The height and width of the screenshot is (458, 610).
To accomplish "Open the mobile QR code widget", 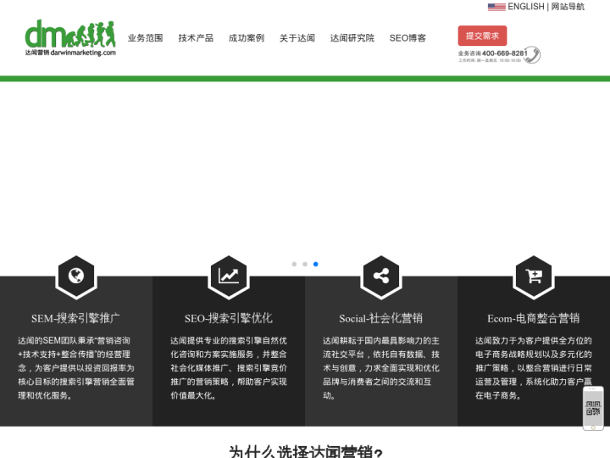I will tap(593, 408).
